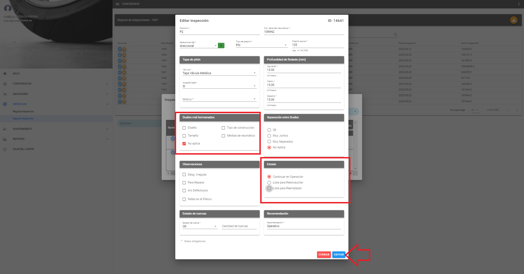Screen dimensions: 524x274
Task: Uncheck the 'No aplica' checkbox
Action: pos(184,144)
